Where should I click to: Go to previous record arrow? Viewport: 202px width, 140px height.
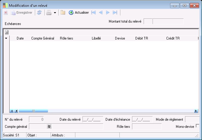pos(101,12)
